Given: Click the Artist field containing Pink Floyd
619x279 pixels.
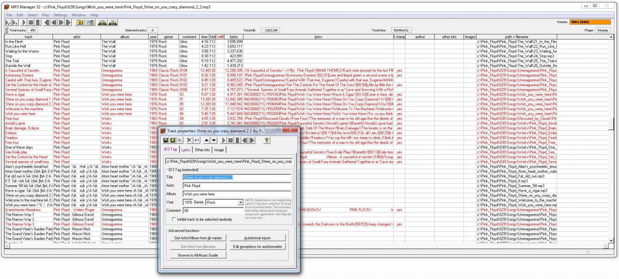Looking at the screenshot, I should click(x=237, y=186).
